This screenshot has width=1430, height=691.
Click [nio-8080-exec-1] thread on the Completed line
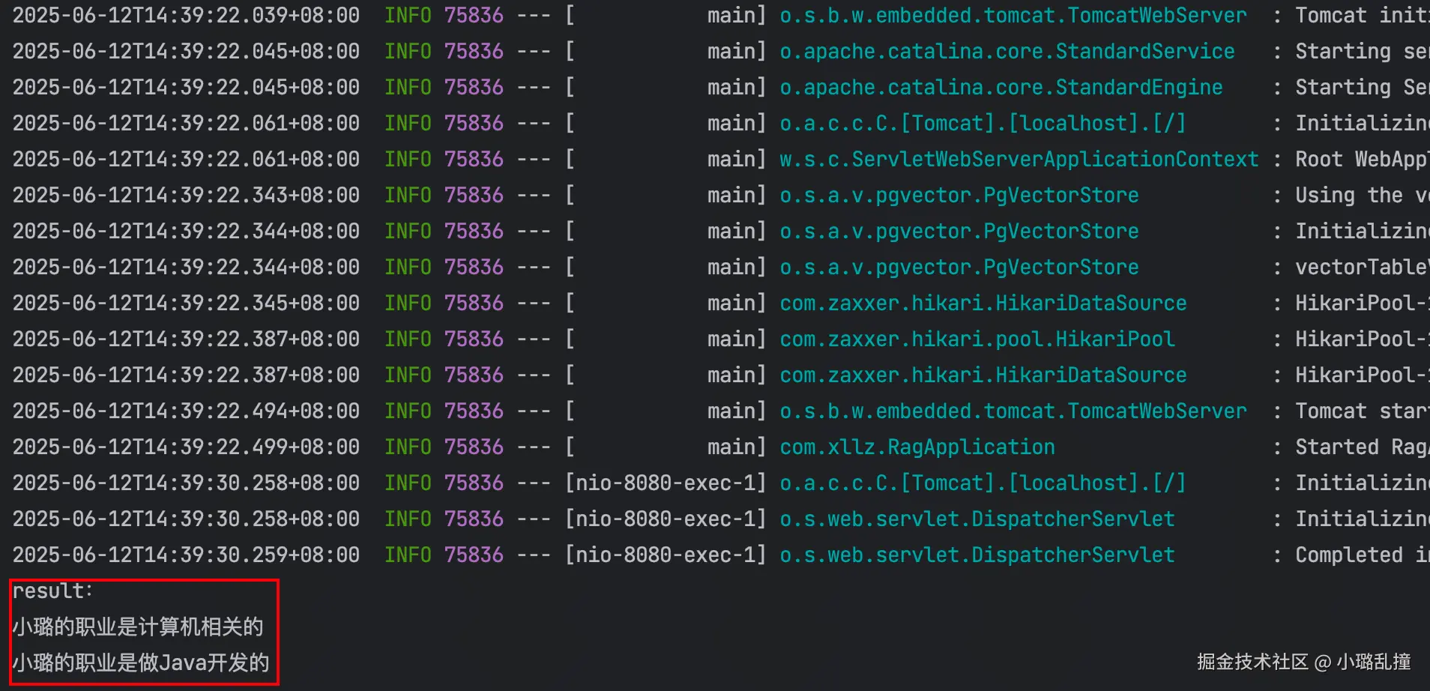point(666,555)
